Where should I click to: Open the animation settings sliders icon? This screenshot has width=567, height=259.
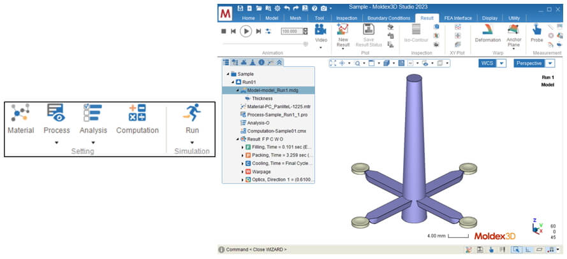tap(268, 31)
